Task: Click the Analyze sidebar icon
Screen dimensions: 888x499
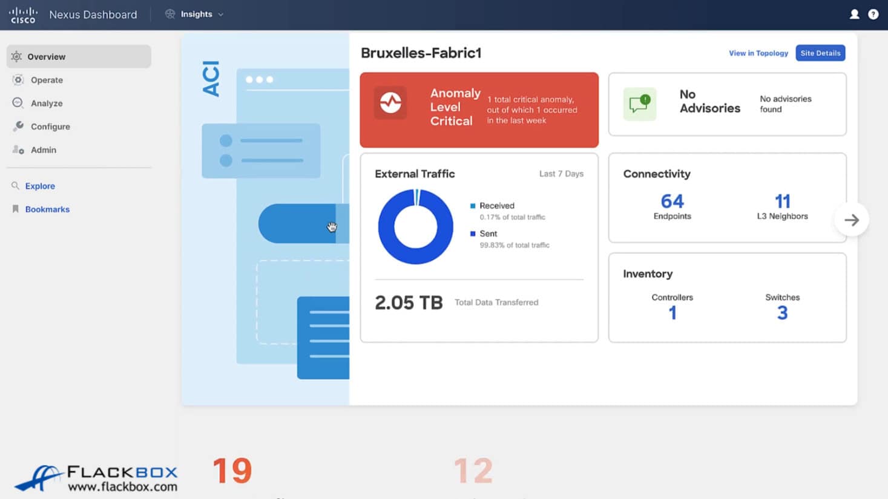Action: (x=18, y=103)
